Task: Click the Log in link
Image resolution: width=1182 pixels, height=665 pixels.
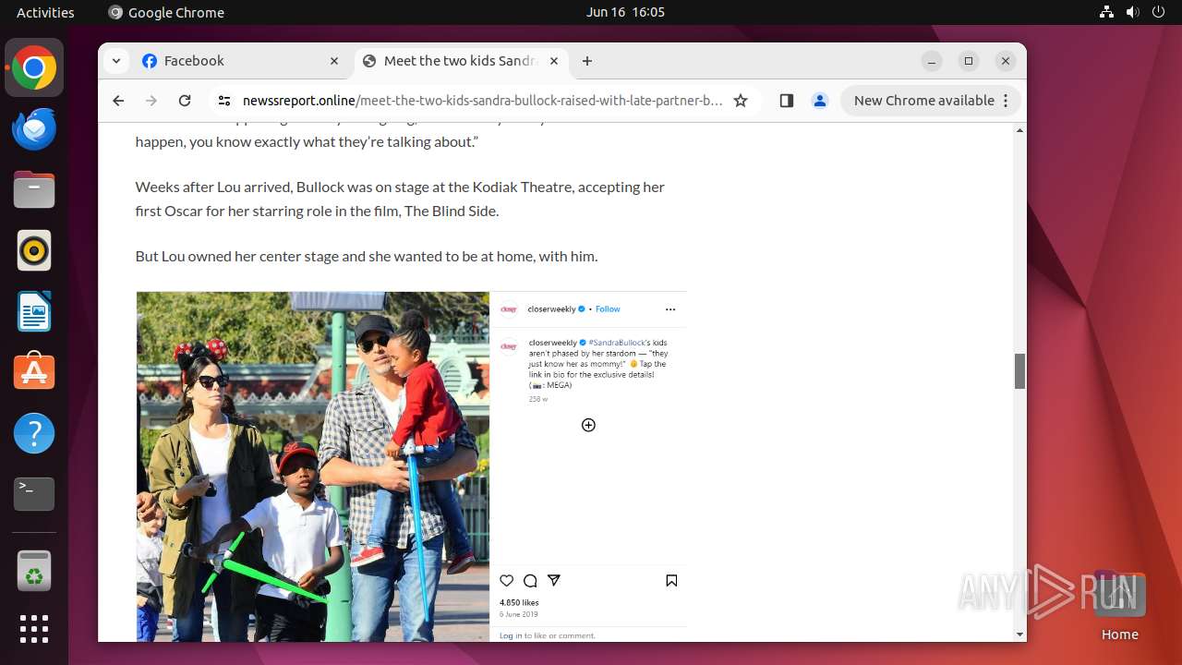Action: [x=511, y=635]
